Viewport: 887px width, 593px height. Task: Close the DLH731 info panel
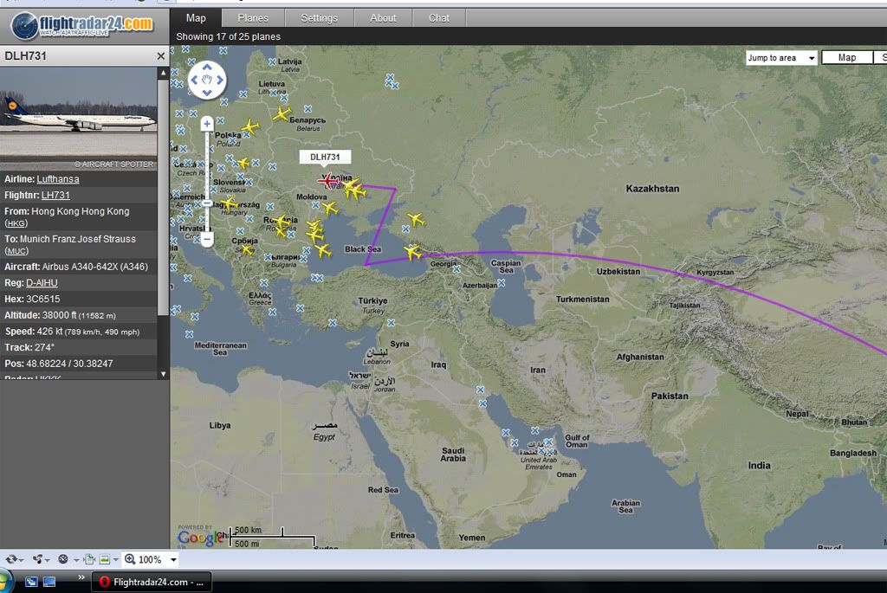click(160, 56)
